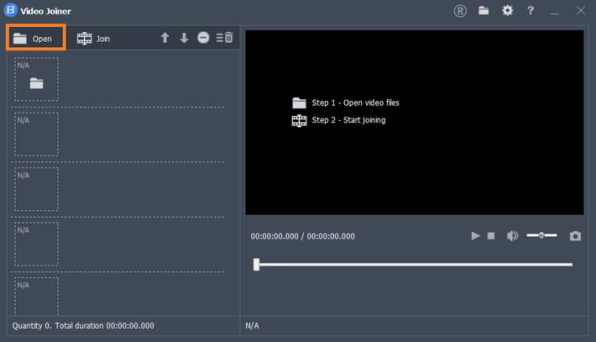Click the Open button to add videos
Viewport: 596px width, 342px height.
36,38
